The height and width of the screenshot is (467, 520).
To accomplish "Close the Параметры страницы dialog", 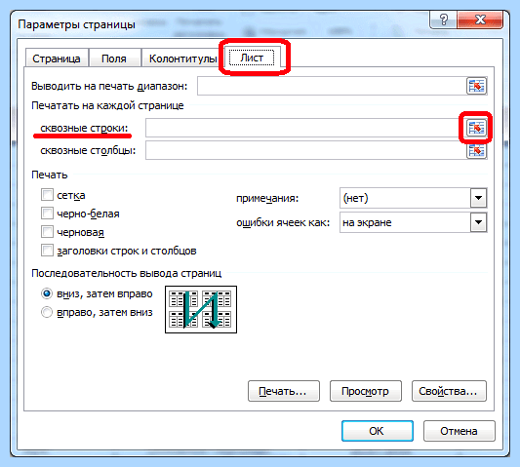I will (x=480, y=19).
